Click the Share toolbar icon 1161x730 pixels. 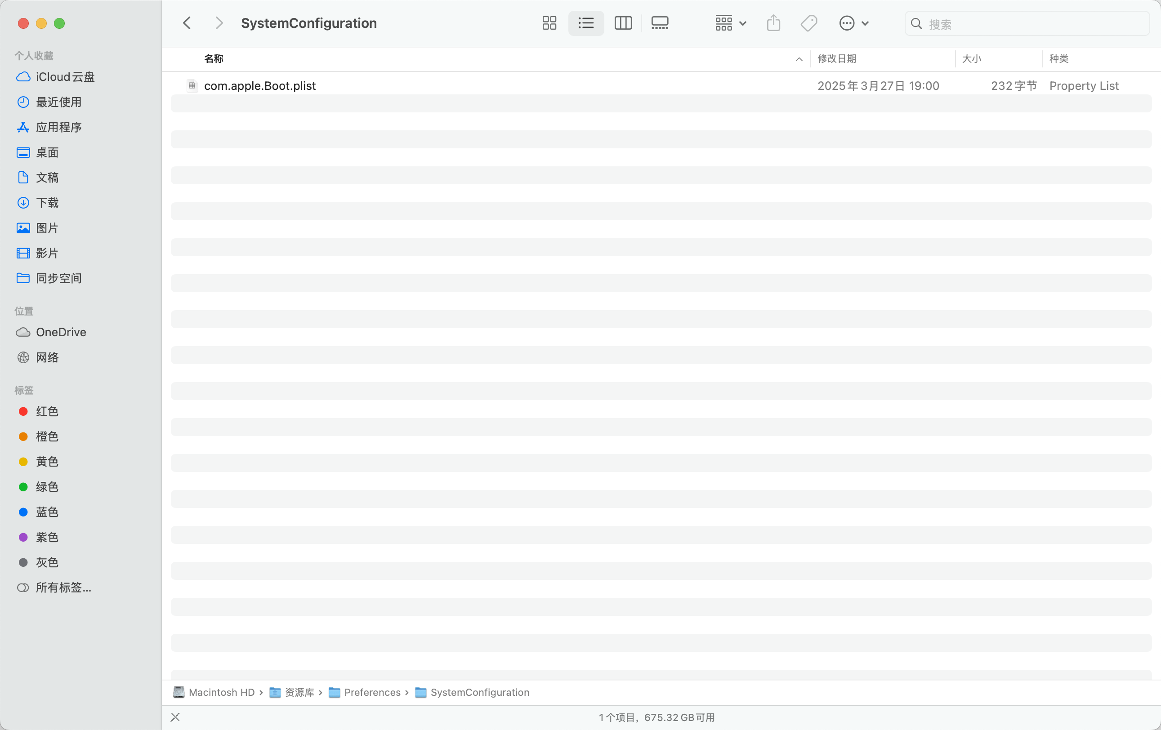773,23
